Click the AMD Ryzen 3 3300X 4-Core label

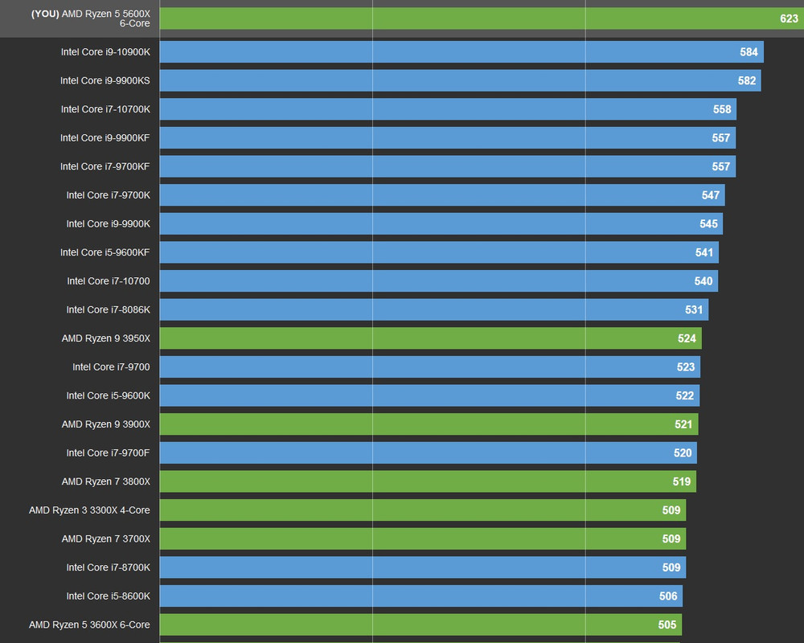(90, 510)
